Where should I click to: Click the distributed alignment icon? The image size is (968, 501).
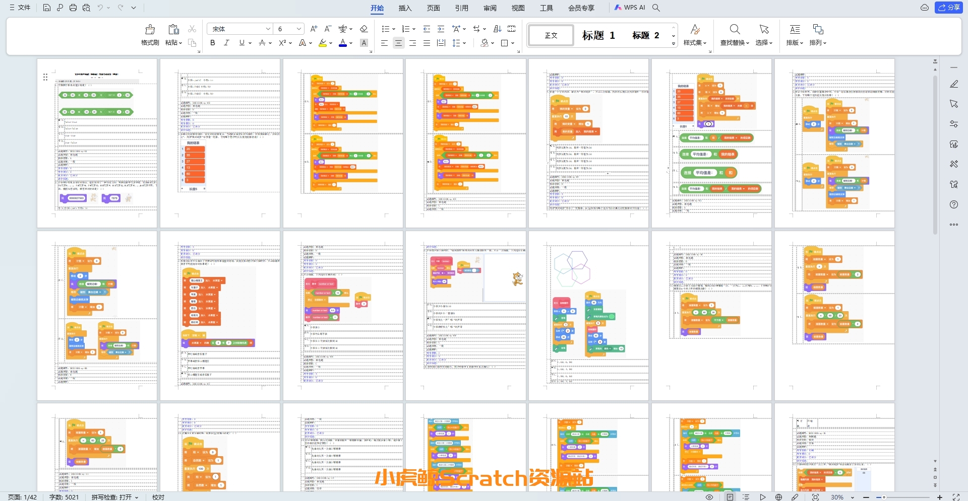tap(441, 43)
